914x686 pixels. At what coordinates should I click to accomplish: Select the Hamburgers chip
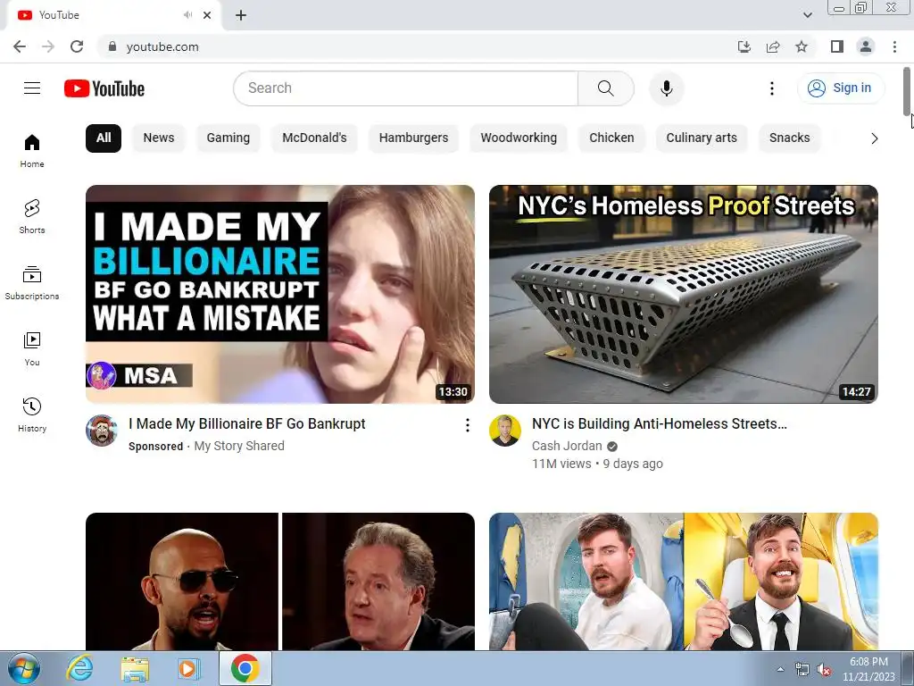click(x=413, y=138)
